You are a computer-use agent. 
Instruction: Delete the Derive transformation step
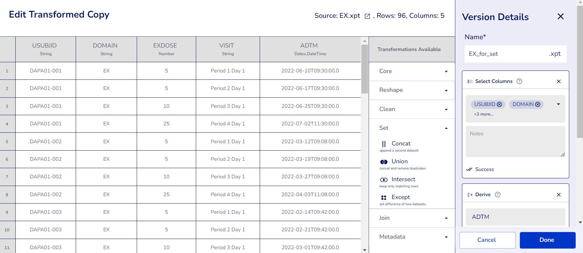point(558,195)
